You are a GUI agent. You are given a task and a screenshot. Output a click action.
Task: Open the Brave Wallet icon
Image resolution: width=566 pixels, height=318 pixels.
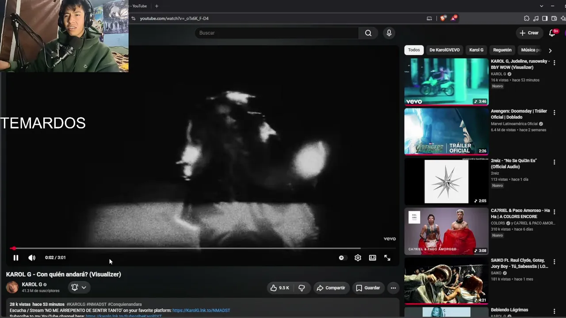[x=554, y=19]
